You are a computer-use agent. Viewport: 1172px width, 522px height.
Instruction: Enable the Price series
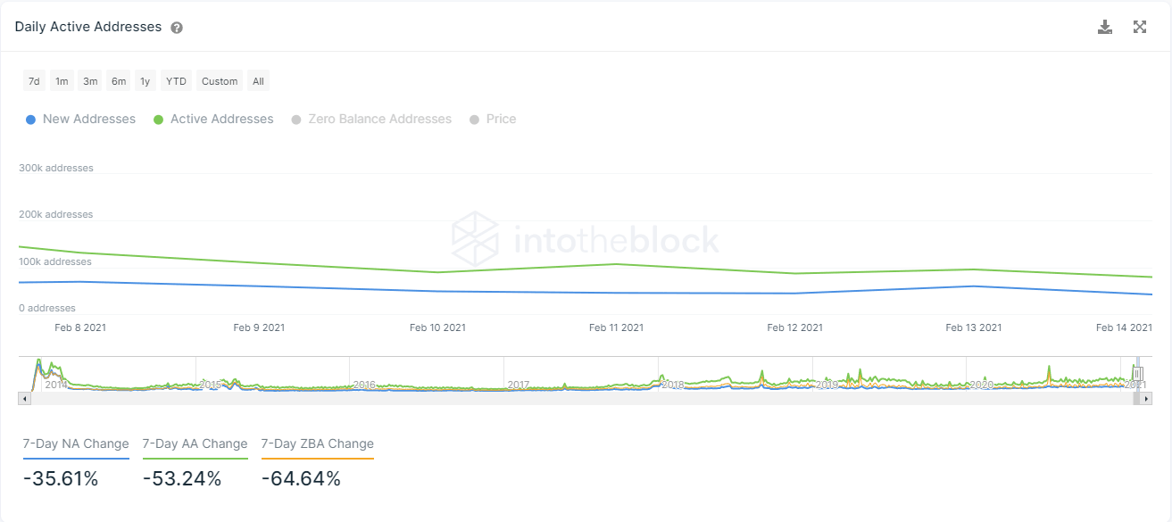tap(493, 119)
